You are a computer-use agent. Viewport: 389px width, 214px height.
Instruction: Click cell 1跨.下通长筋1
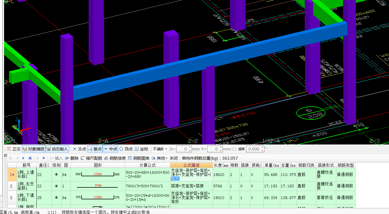tap(27, 197)
